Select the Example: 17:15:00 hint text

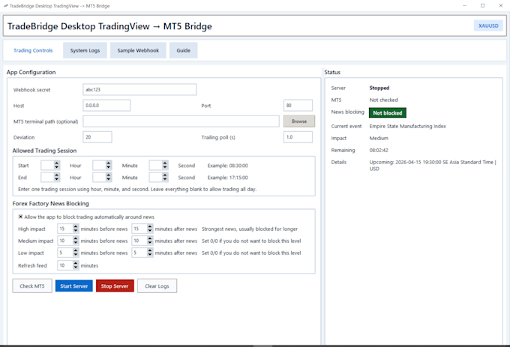(x=228, y=178)
